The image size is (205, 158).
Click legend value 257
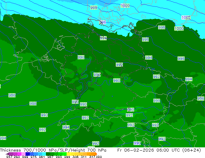pos(9,157)
